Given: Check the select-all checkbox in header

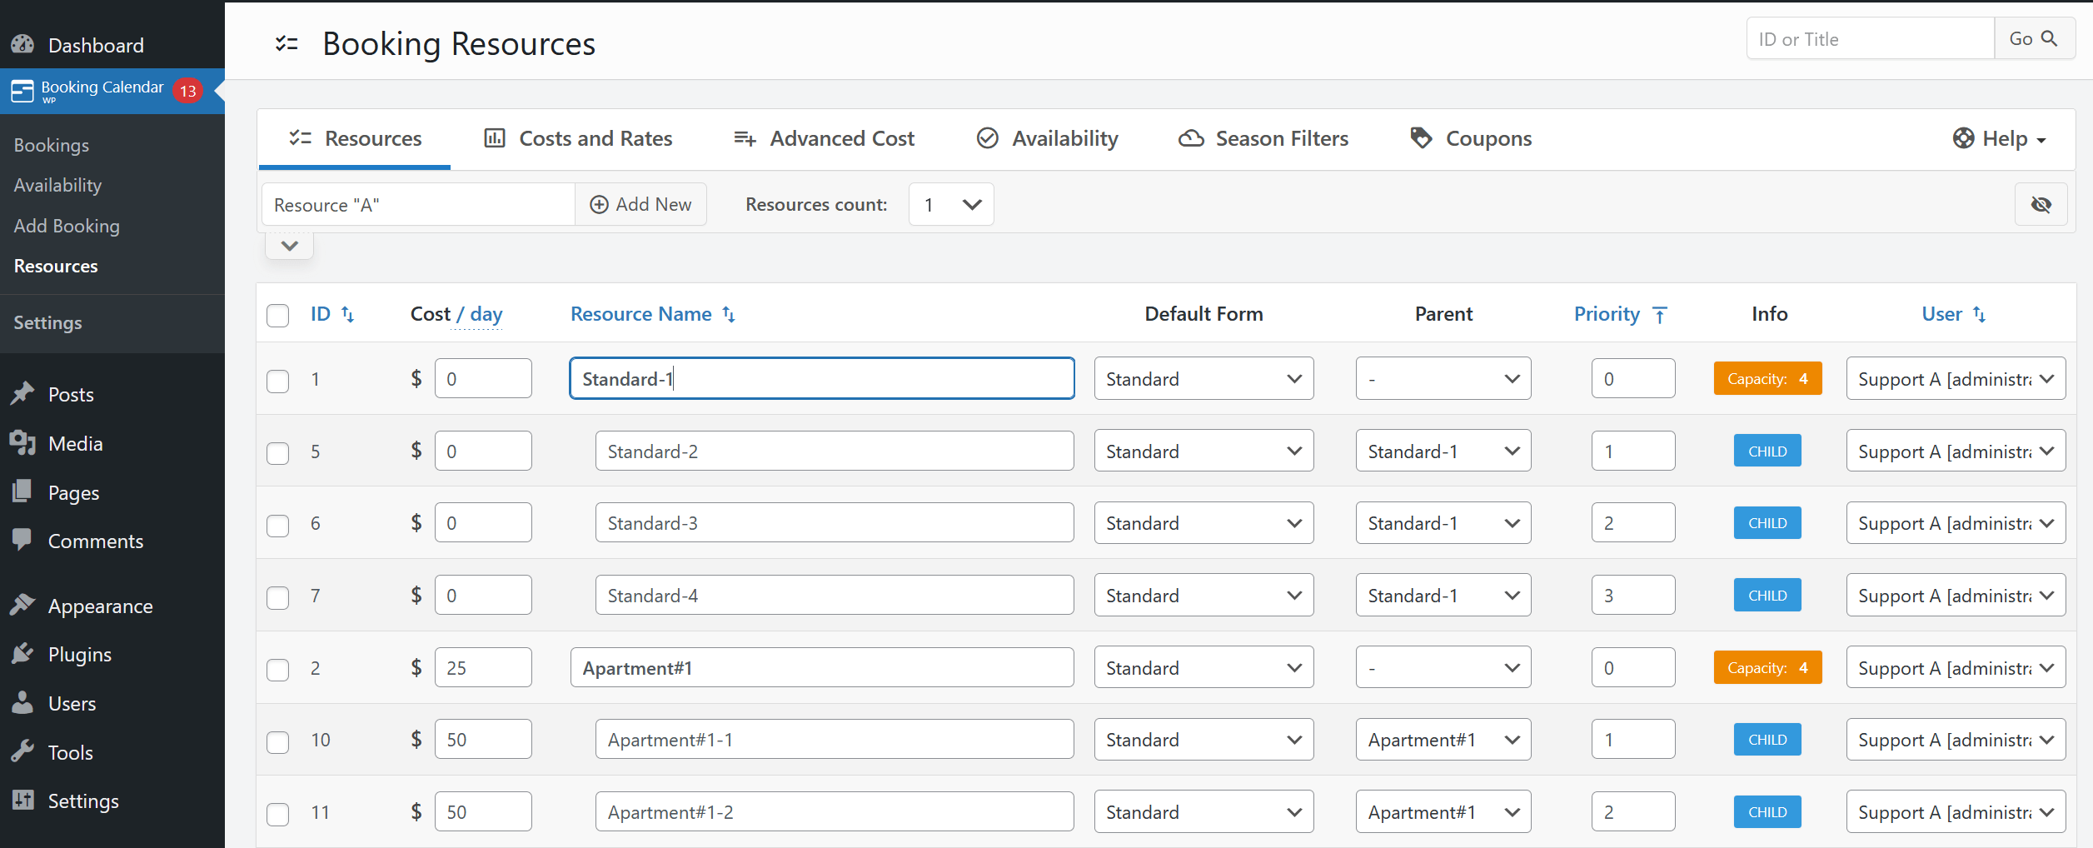Looking at the screenshot, I should pos(278,316).
